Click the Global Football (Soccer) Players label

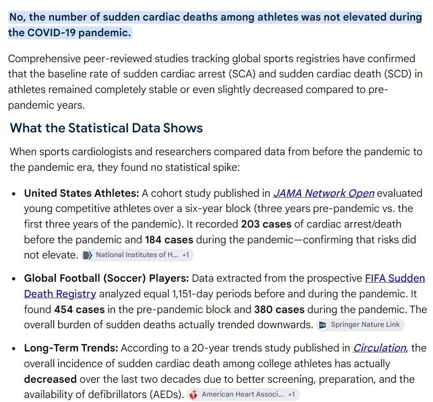point(106,278)
